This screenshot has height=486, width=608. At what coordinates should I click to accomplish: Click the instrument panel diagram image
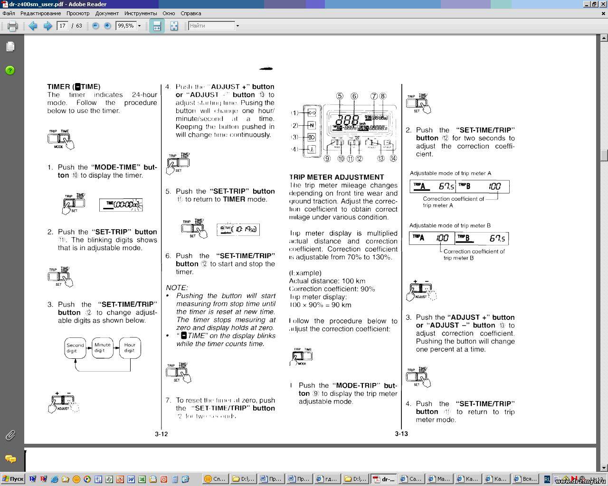coord(344,127)
